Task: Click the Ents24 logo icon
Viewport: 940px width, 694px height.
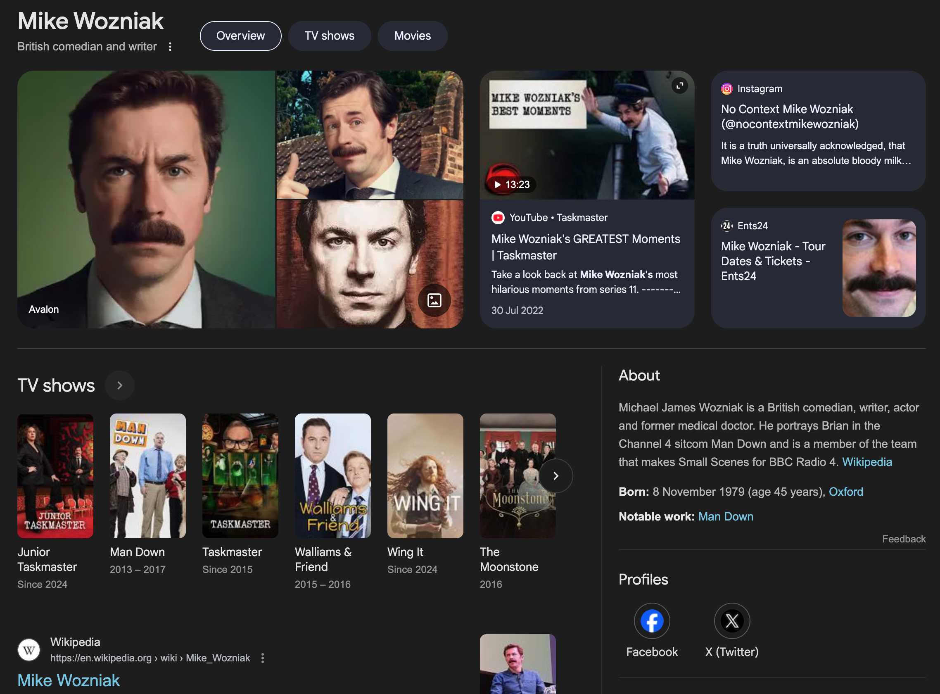Action: [x=726, y=226]
